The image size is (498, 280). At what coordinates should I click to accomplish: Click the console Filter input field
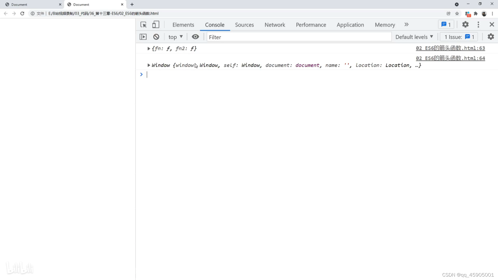(298, 37)
